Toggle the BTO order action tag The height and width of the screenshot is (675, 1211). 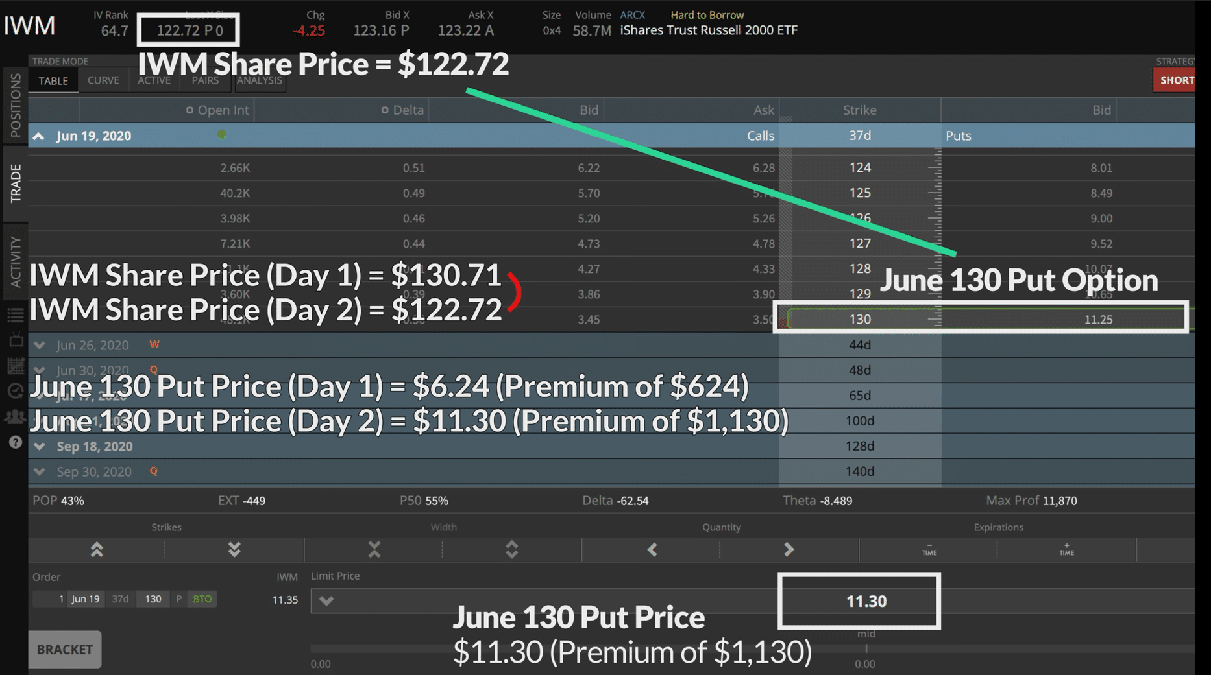tap(202, 599)
